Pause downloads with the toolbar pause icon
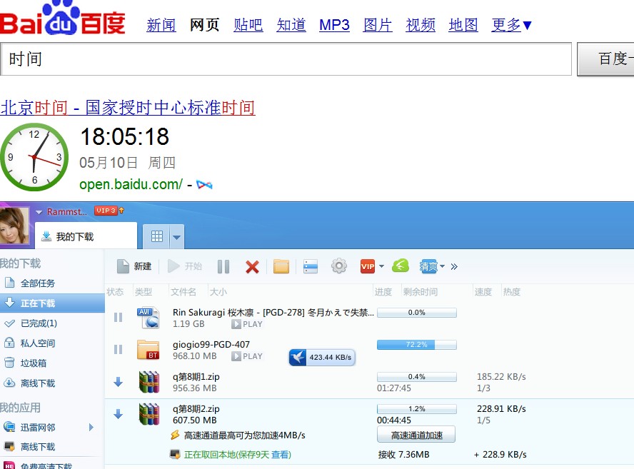 tap(223, 266)
